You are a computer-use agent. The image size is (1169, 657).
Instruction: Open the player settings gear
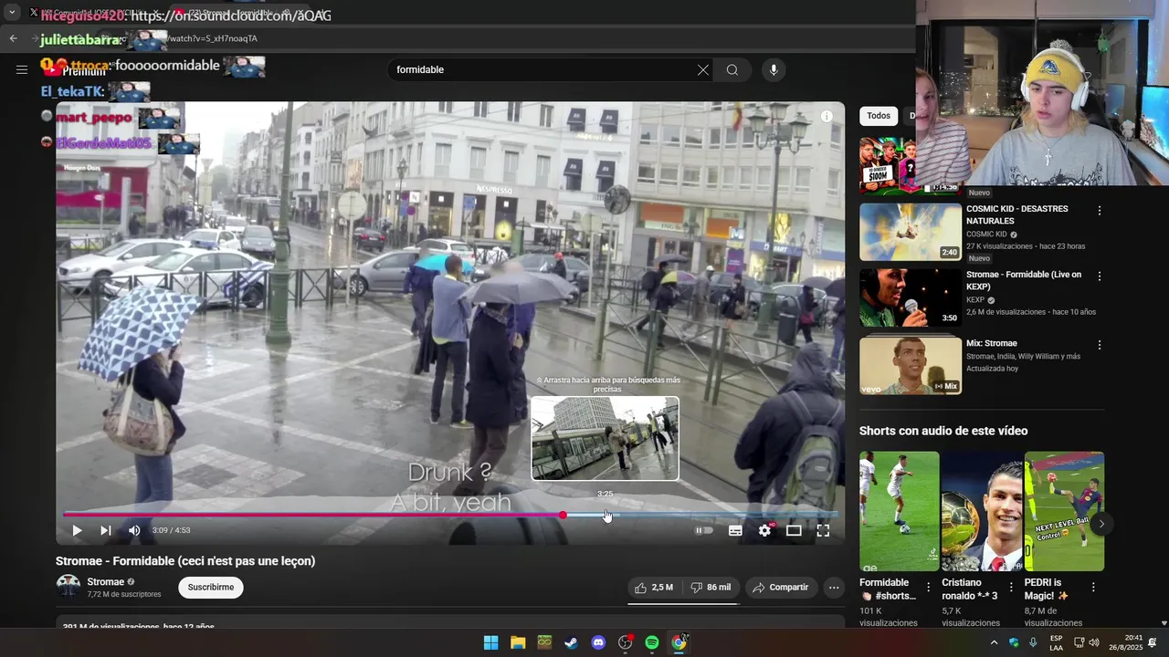pyautogui.click(x=765, y=530)
